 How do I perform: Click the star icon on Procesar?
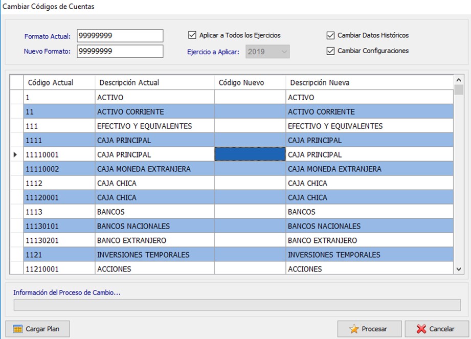point(354,329)
